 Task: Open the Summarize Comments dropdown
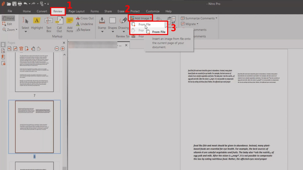[199, 18]
